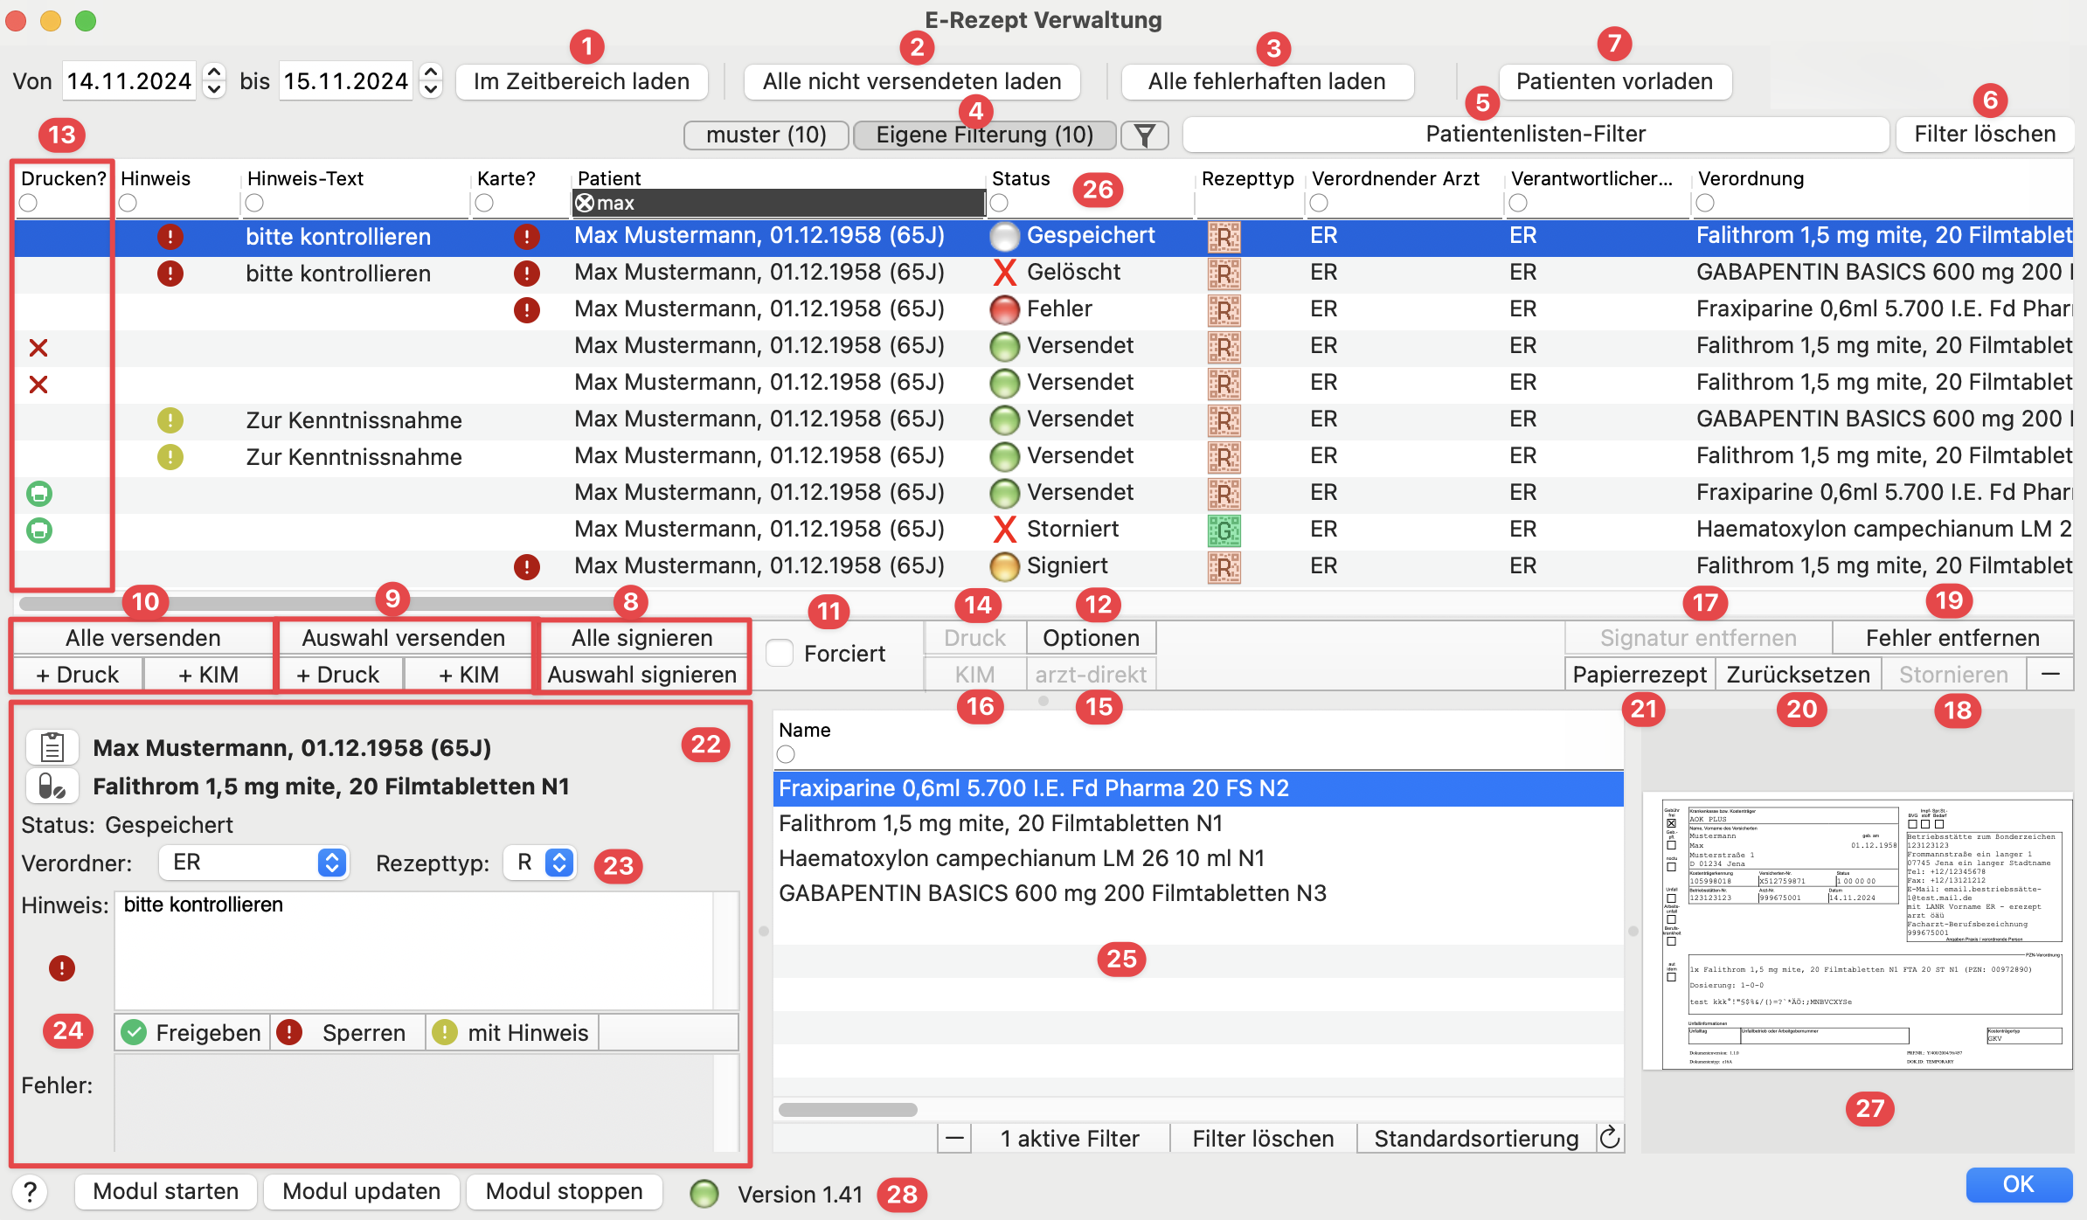Image resolution: width=2087 pixels, height=1220 pixels.
Task: Select the Drucken? column filter radio
Action: 28,203
